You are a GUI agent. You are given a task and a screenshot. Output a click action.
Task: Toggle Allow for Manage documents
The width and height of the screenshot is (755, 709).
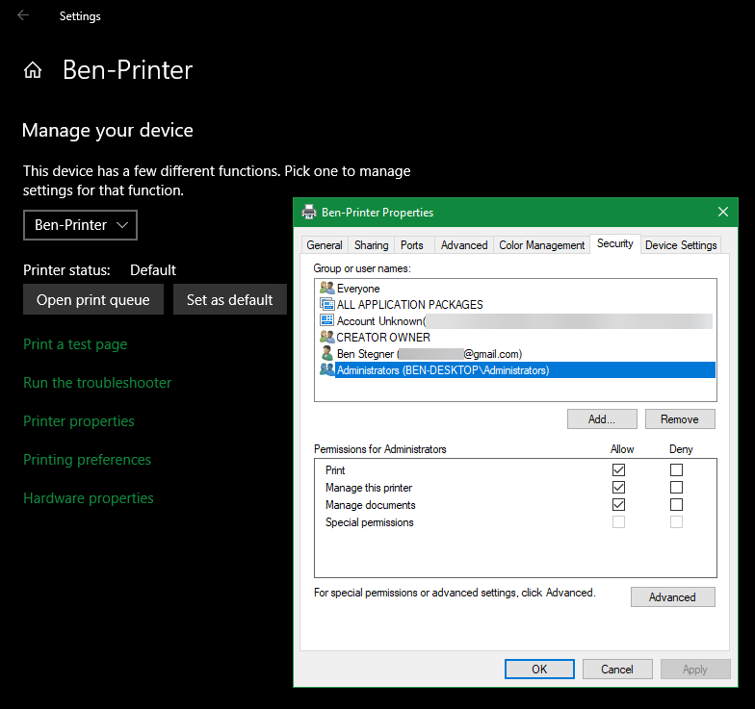point(618,505)
